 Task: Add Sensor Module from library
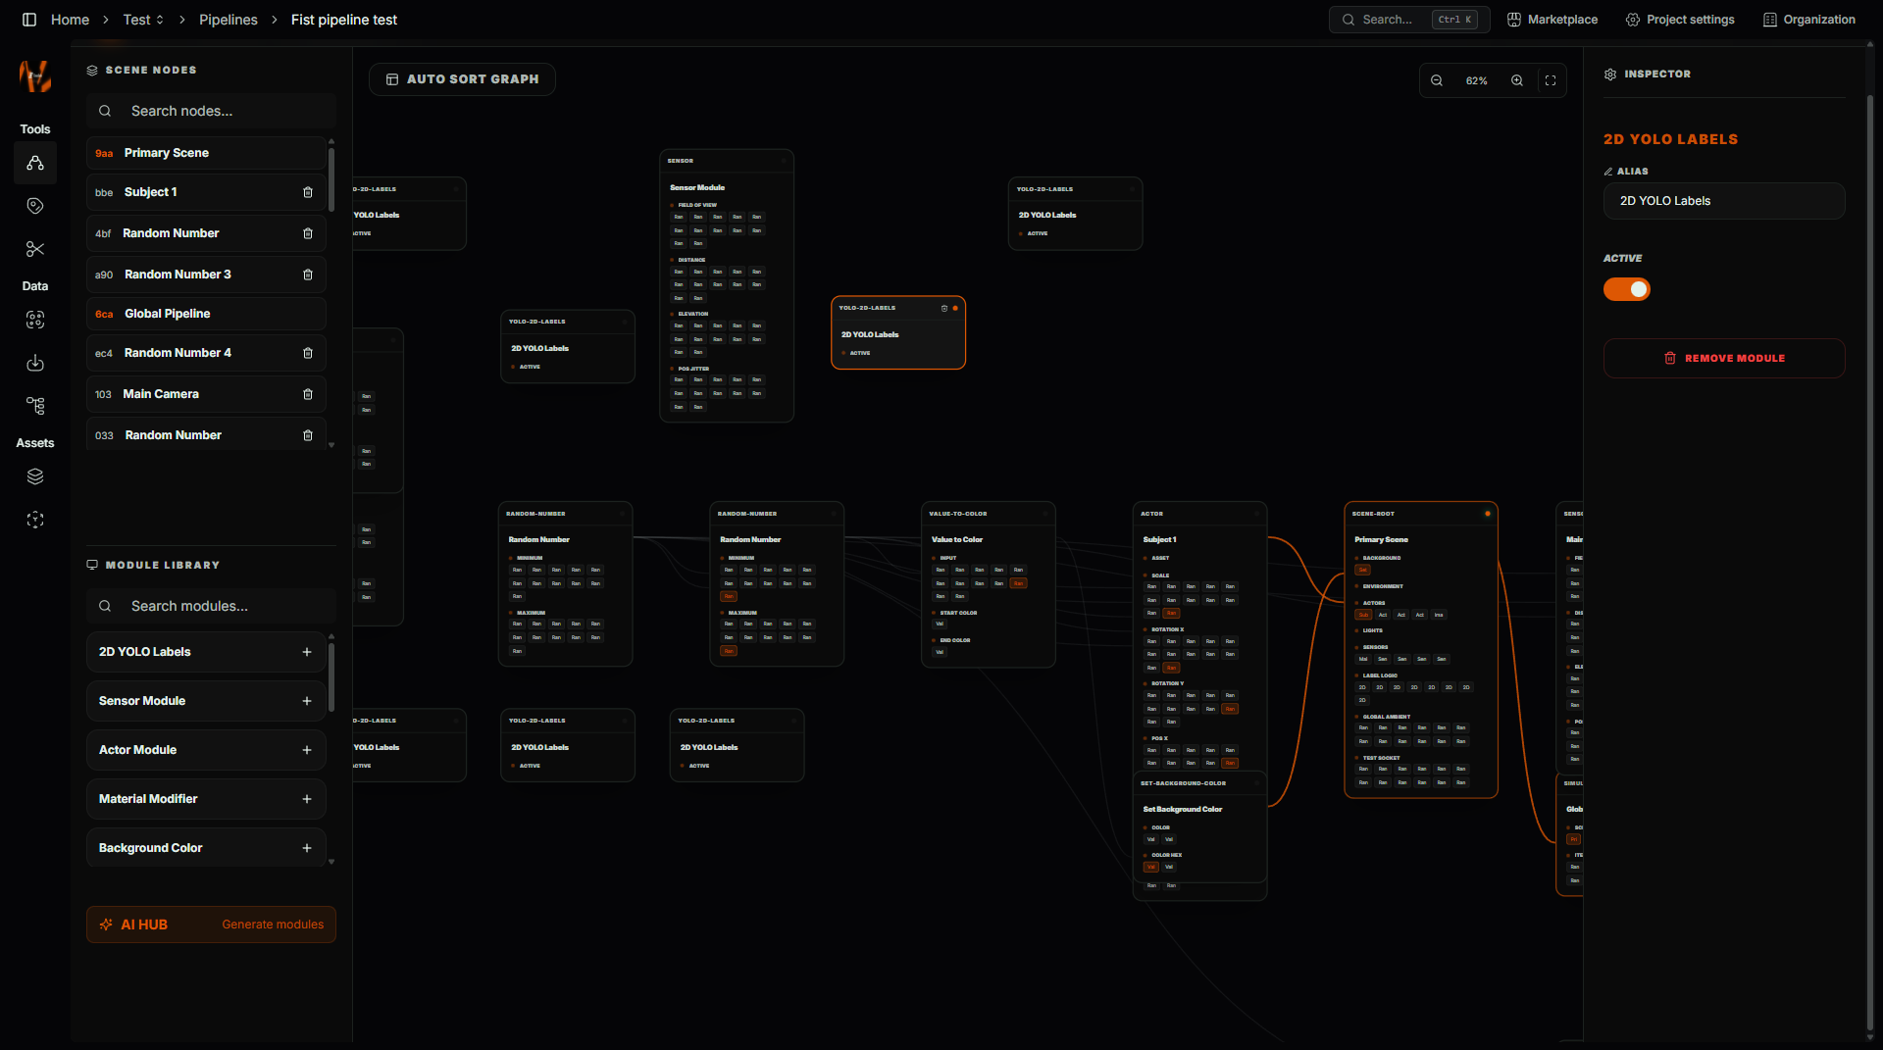coord(307,701)
